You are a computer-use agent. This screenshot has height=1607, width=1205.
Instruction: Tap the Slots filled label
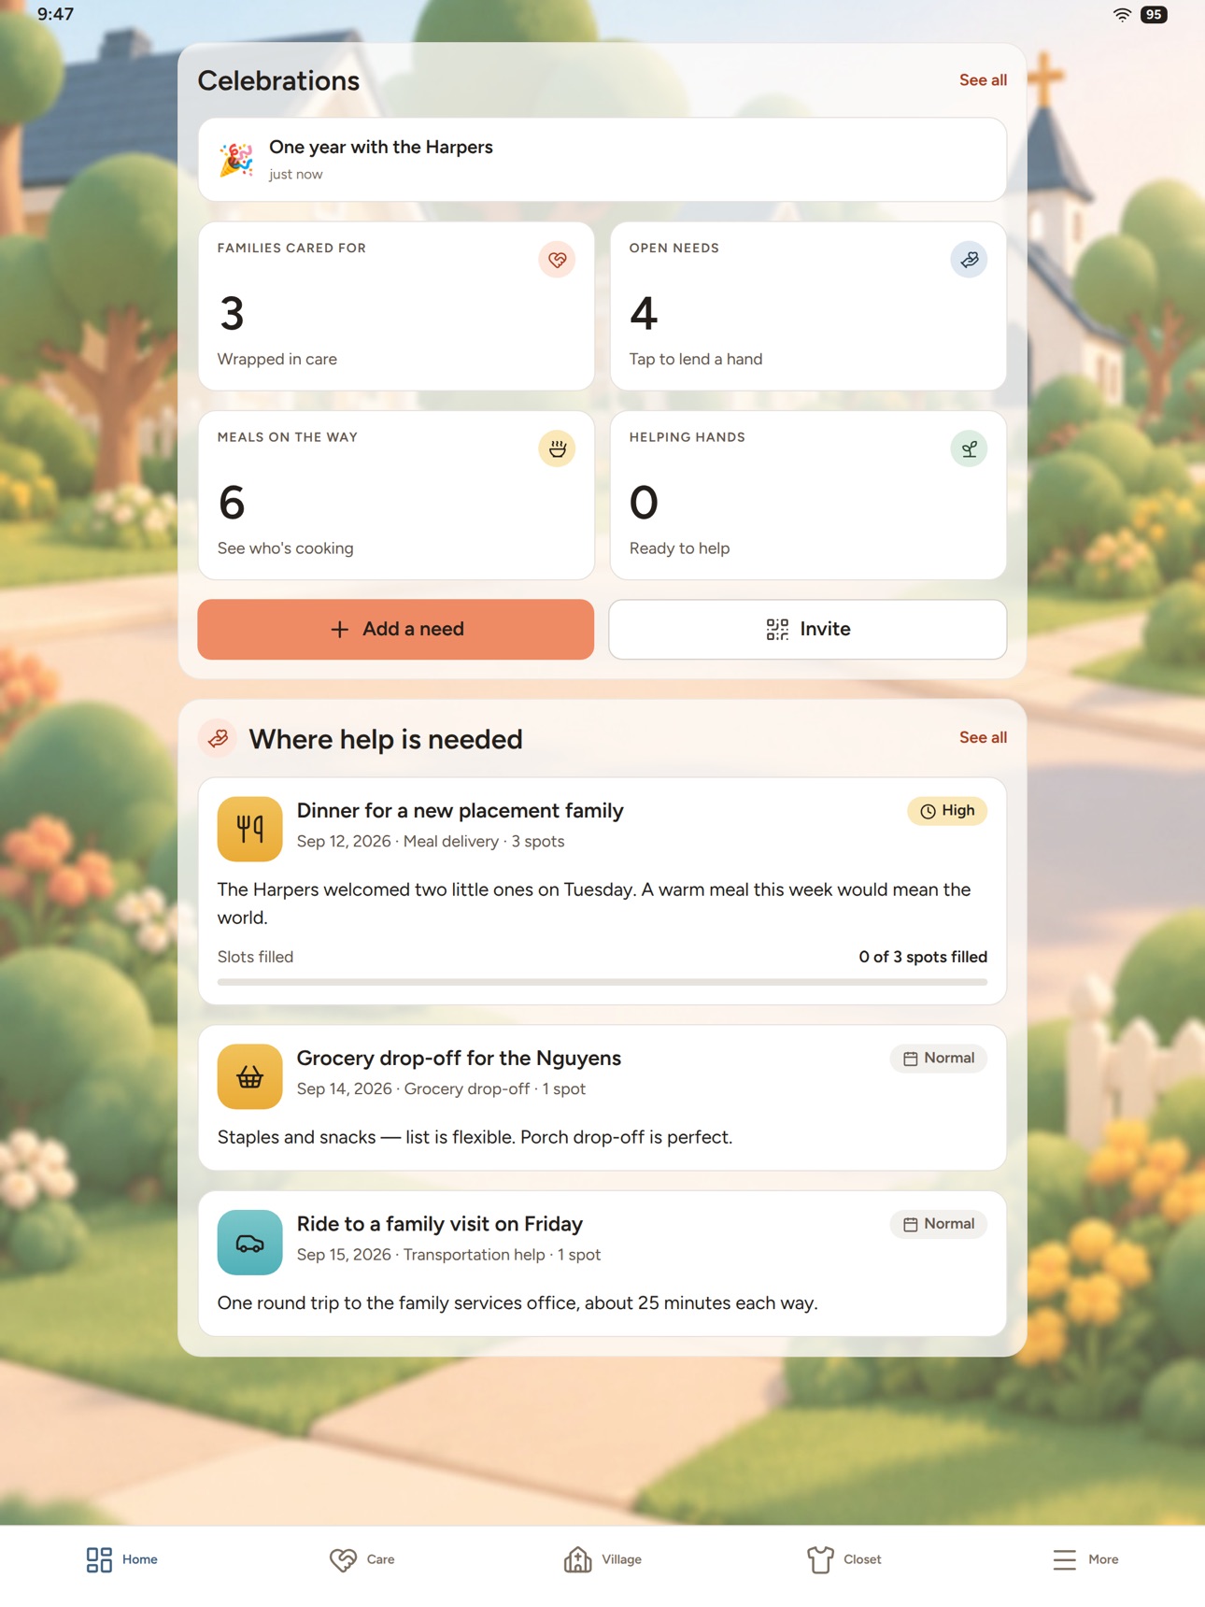(255, 957)
